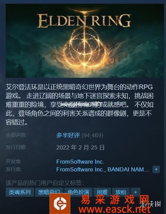Pick the 放松 tag
This screenshot has width=166, height=214.
coord(121,192)
